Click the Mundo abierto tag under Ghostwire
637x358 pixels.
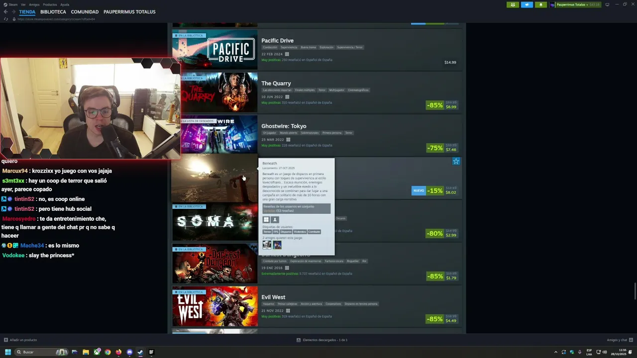pos(288,133)
